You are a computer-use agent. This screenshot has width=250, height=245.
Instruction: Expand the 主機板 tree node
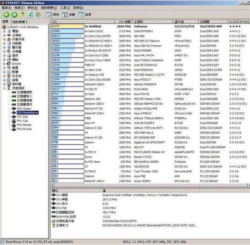click(x=4, y=35)
